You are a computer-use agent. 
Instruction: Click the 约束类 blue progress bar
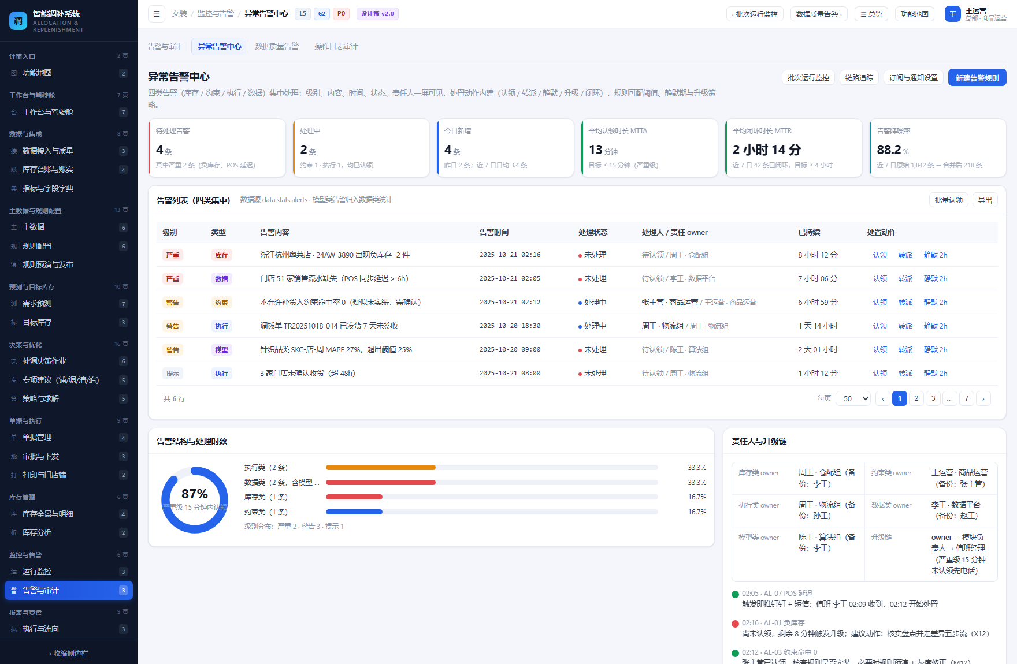click(x=354, y=512)
